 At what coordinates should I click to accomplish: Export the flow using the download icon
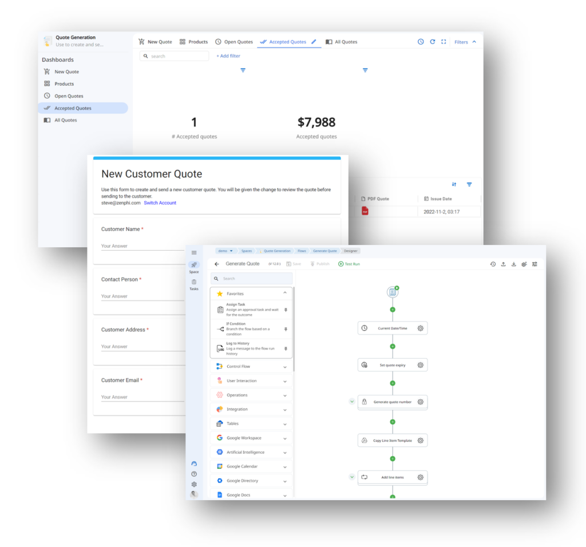(514, 264)
